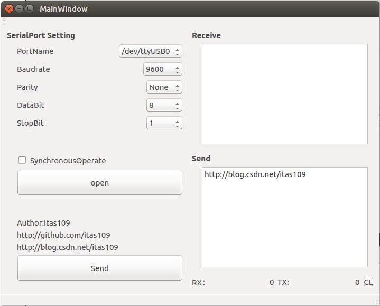Click the Send heading above the text area

pyautogui.click(x=201, y=159)
